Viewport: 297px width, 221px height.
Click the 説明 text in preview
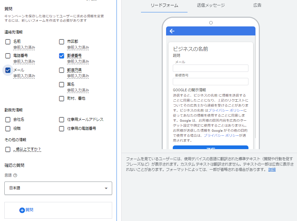[x=176, y=56]
